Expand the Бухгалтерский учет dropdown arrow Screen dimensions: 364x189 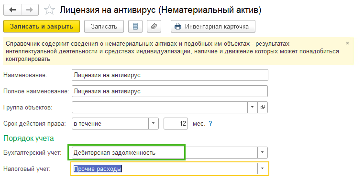pyautogui.click(x=263, y=152)
